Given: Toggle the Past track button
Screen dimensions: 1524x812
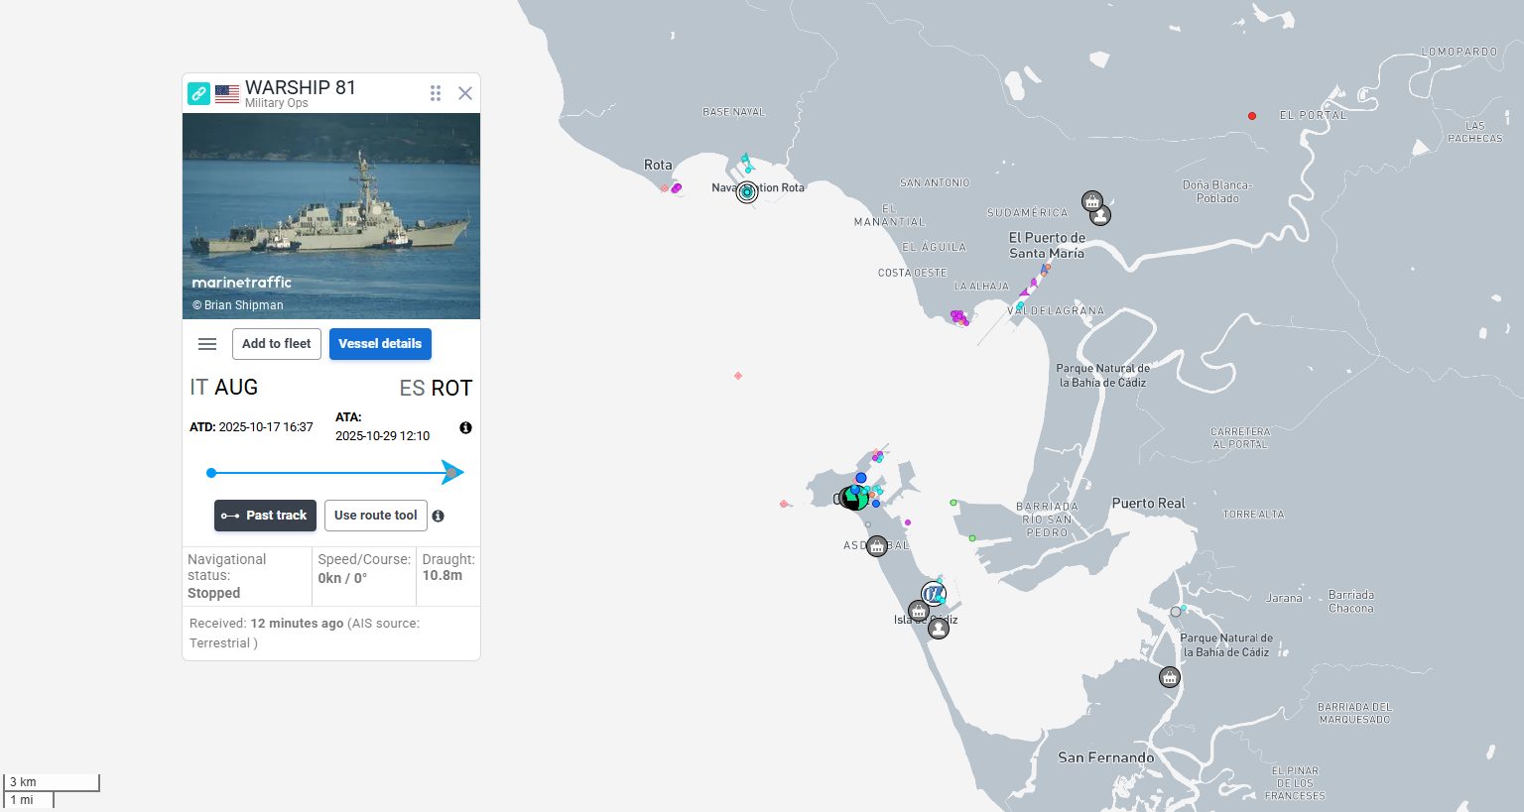Looking at the screenshot, I should point(265,516).
